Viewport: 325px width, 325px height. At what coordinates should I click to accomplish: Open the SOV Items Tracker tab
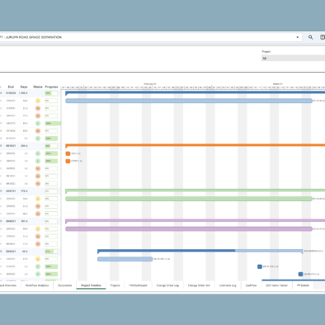276,285
